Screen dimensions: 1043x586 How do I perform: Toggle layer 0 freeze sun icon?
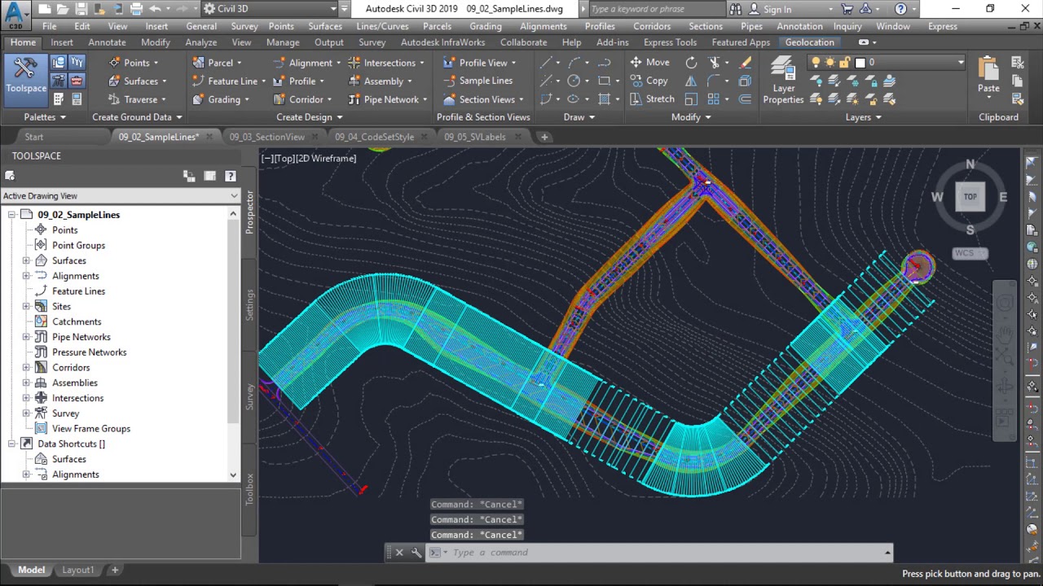830,63
